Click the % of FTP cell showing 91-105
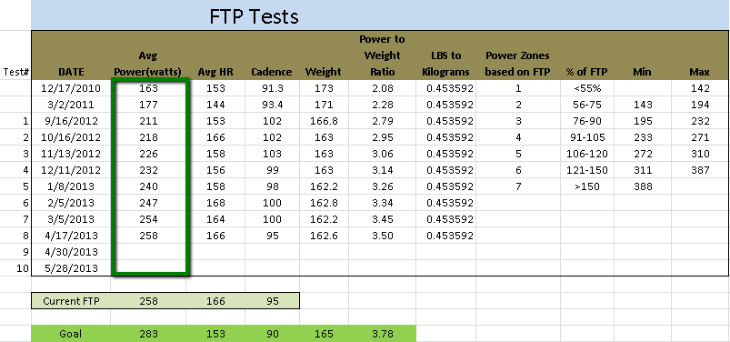 point(587,137)
